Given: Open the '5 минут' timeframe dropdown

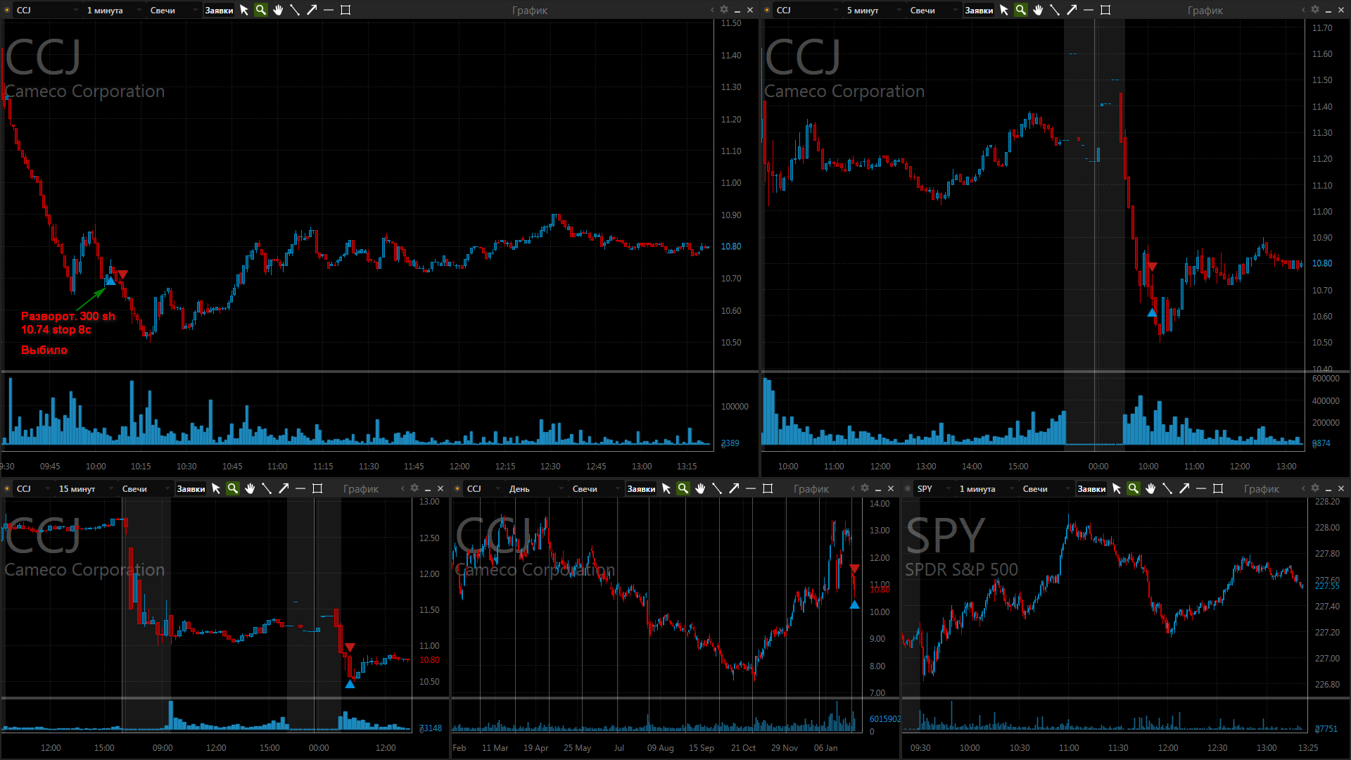Looking at the screenshot, I should pos(873,11).
